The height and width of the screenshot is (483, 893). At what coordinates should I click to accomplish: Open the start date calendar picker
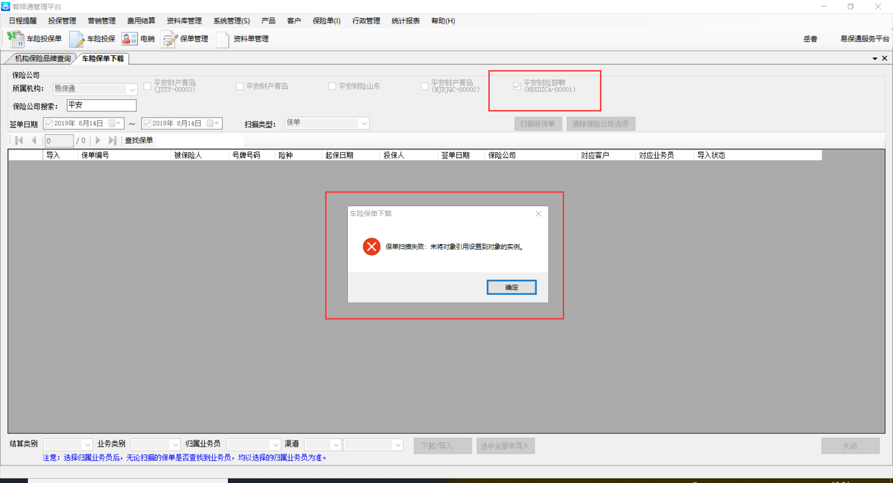coord(115,123)
